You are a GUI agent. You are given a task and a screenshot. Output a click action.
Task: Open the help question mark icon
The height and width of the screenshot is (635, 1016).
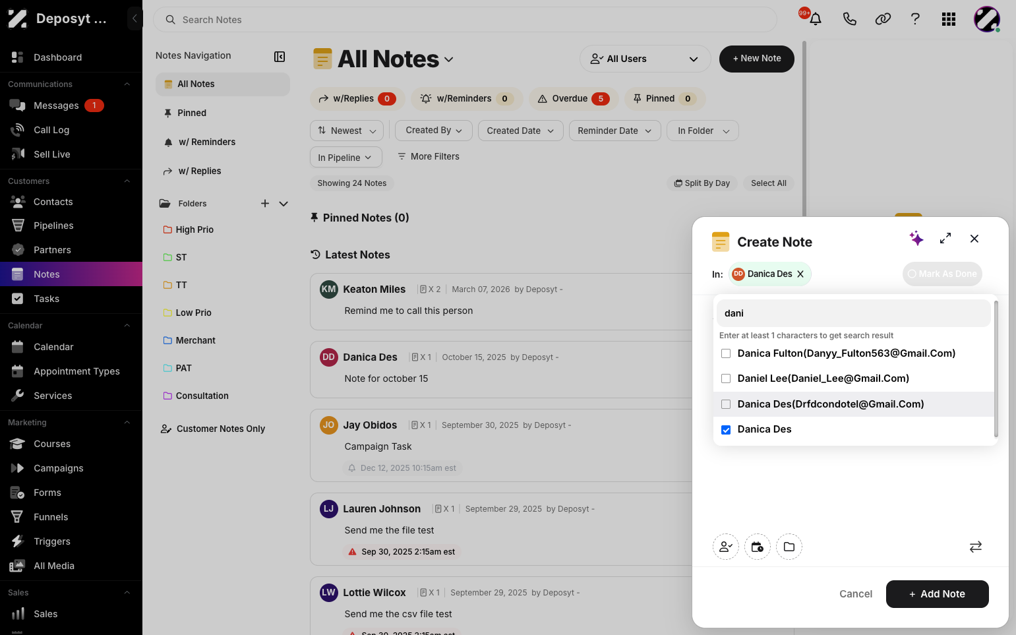click(x=915, y=19)
